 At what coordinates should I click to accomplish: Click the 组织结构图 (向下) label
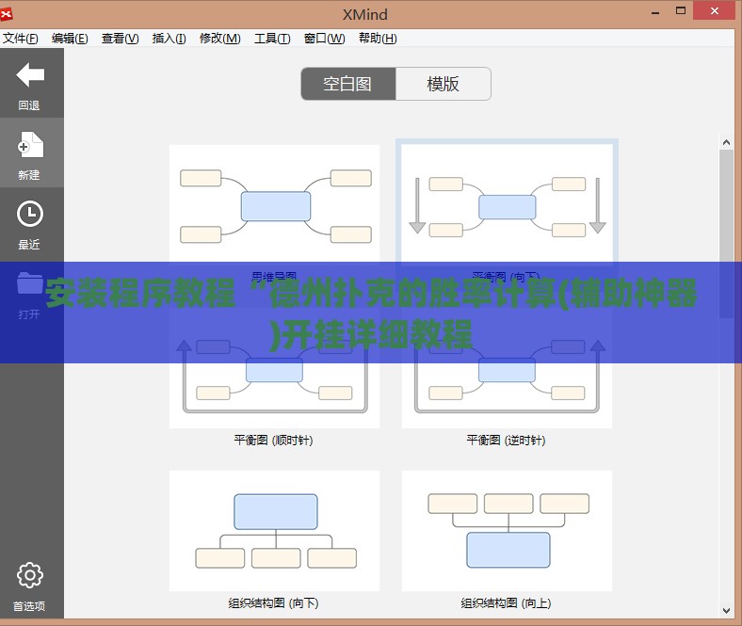pos(273,602)
